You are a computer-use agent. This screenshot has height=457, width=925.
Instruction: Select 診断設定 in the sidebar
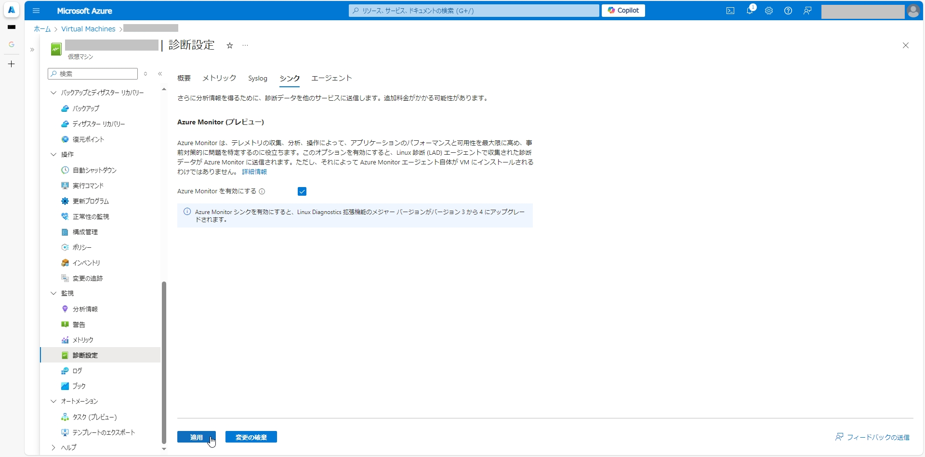(x=100, y=355)
